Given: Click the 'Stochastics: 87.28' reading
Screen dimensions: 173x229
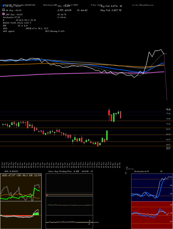Looking at the screenshot, I should (x=11, y=17).
